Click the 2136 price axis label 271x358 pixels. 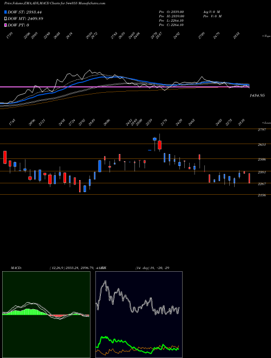click(x=261, y=195)
